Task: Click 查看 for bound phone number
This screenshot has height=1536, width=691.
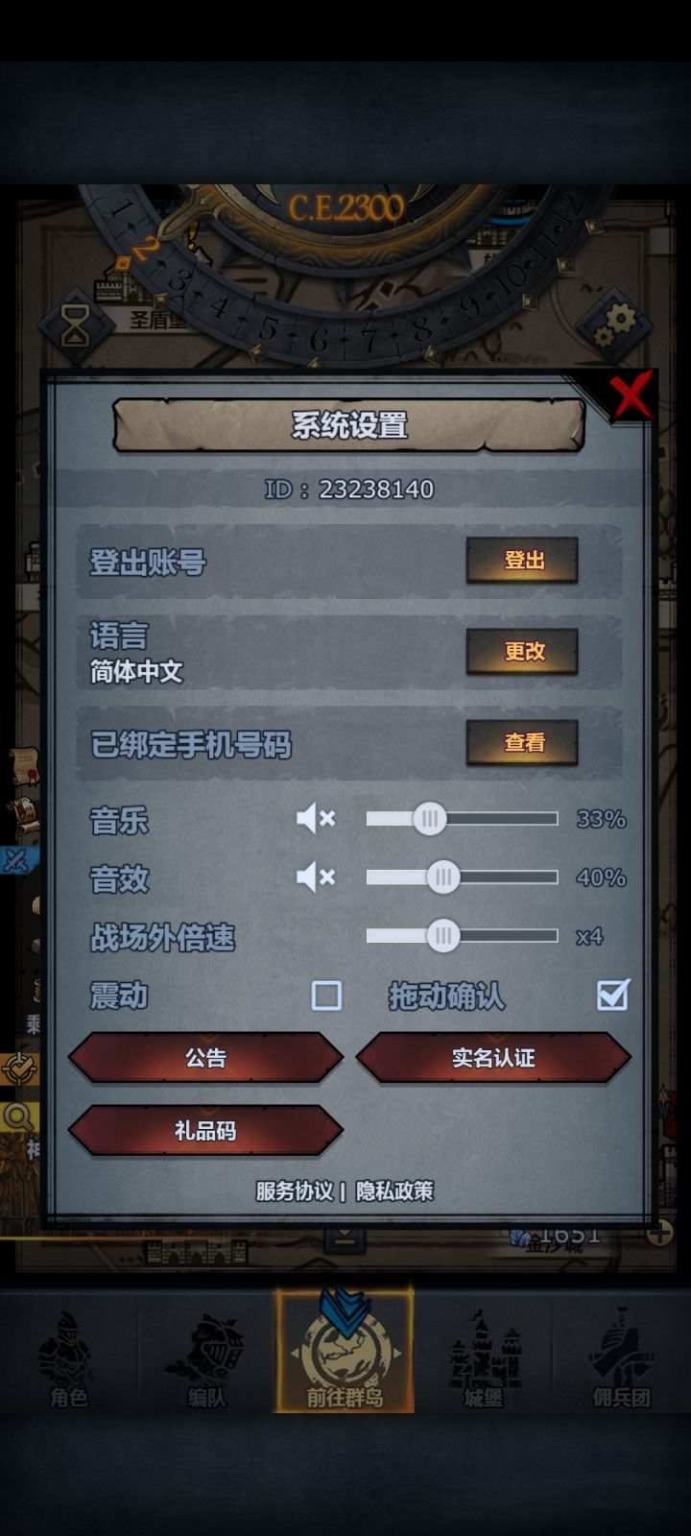Action: (x=522, y=742)
